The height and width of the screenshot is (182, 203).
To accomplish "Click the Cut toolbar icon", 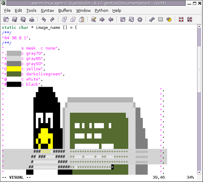I will (x=64, y=19).
